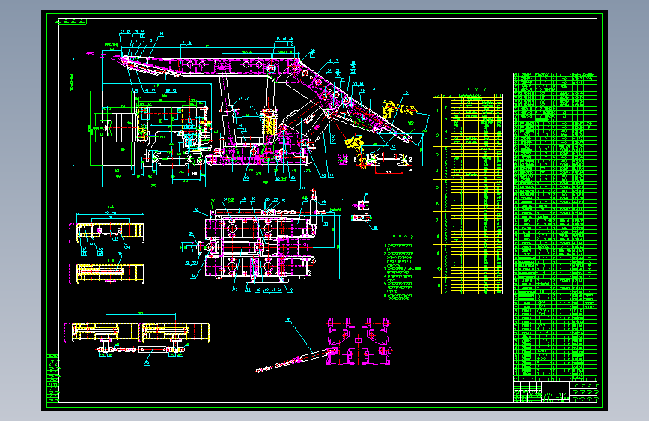Click the red-outlined base detail on the right
Viewport: 649px width, 421px height.
coord(384,162)
